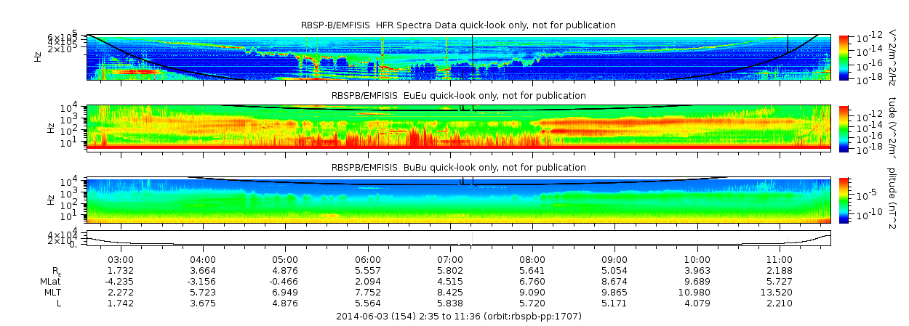Click the EuEu quick-look plot title
The width and height of the screenshot is (909, 326).
pos(458,96)
